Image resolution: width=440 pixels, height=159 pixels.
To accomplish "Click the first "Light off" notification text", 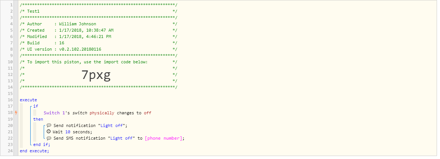I will click(112, 125).
